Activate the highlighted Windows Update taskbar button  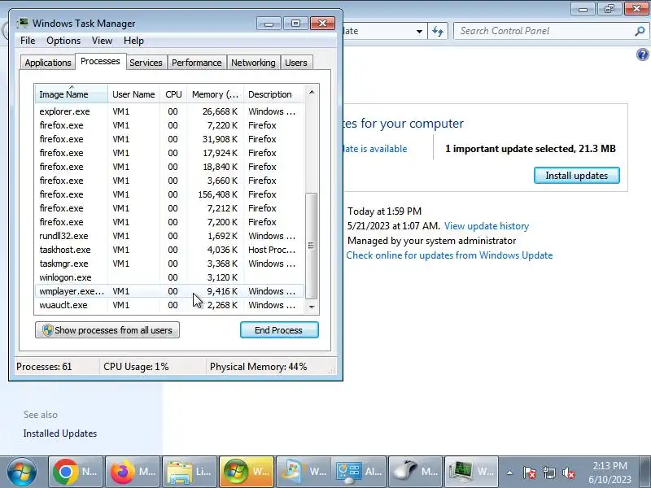point(247,472)
